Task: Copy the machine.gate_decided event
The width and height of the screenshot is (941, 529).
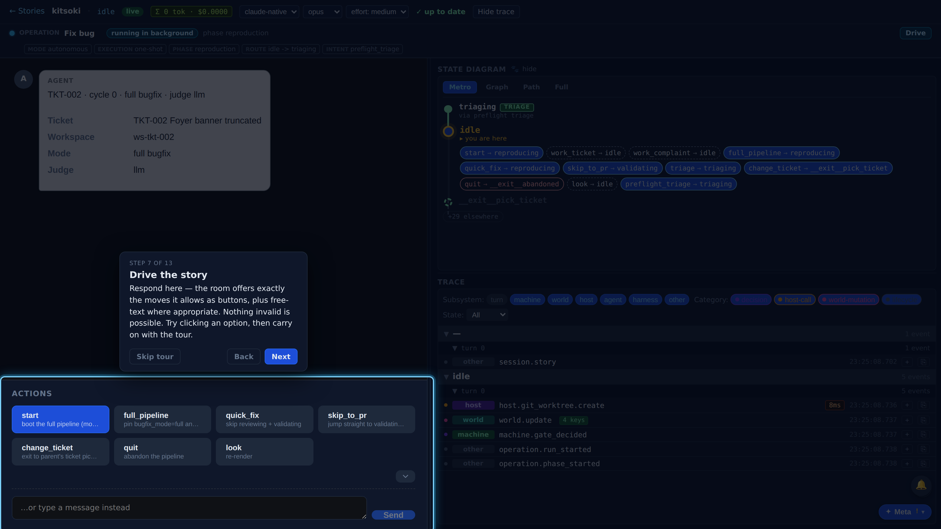Action: 923,434
